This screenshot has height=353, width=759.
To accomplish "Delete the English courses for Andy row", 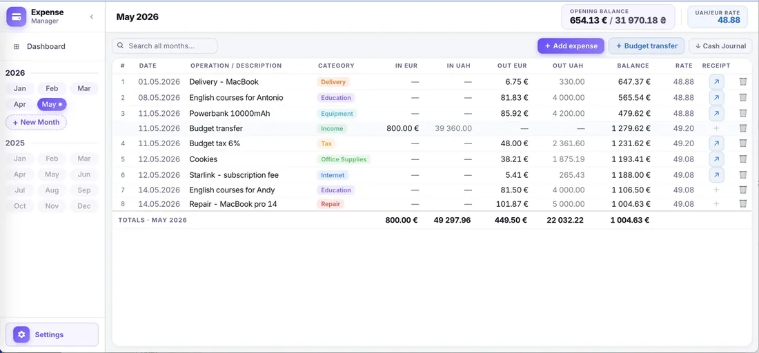I will pos(743,190).
